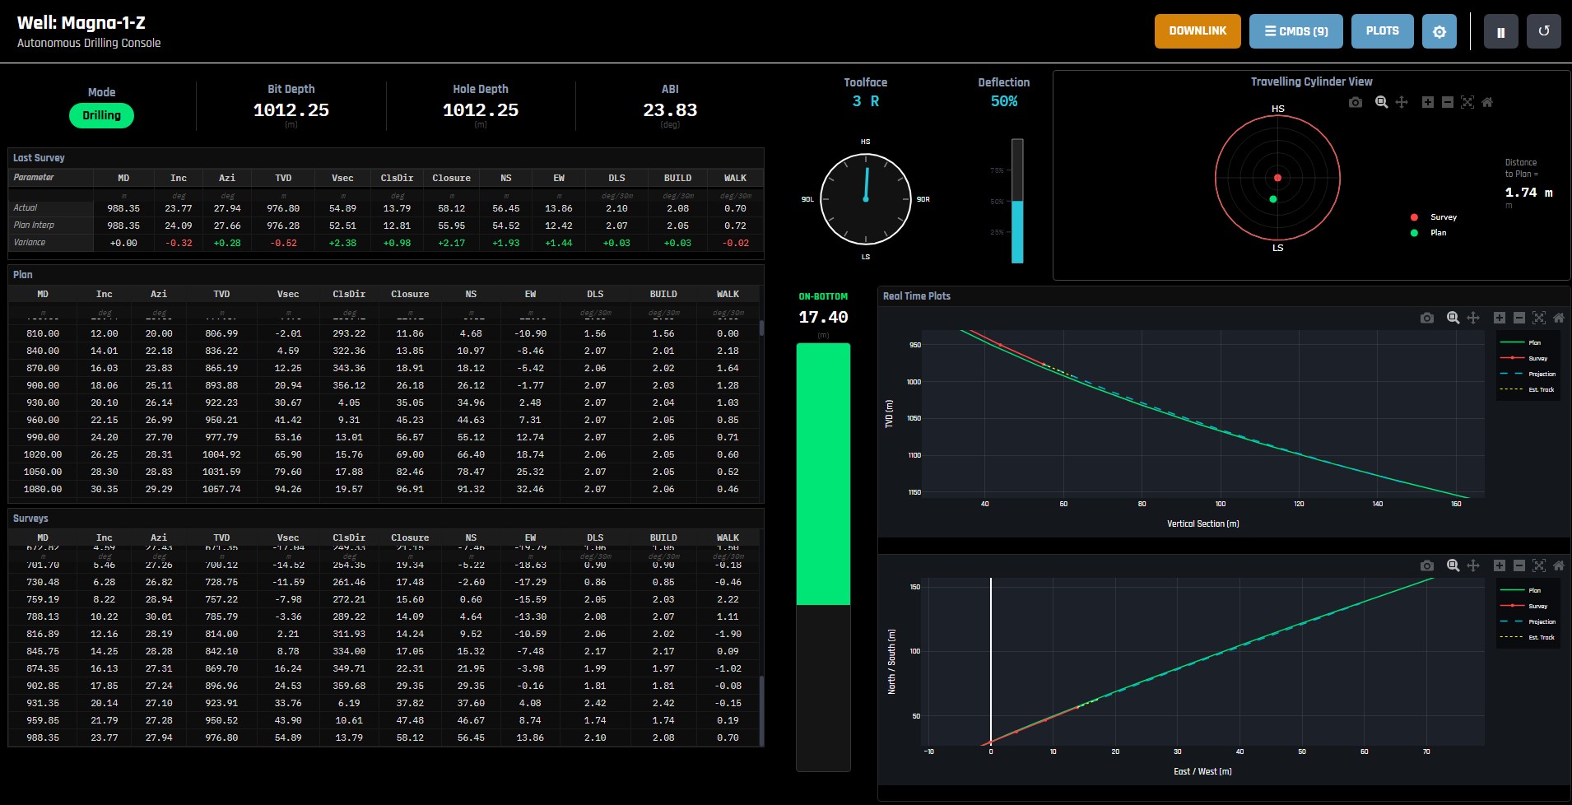Toggle Plan trace in East/West plot legend
The height and width of the screenshot is (805, 1572).
click(x=1521, y=590)
